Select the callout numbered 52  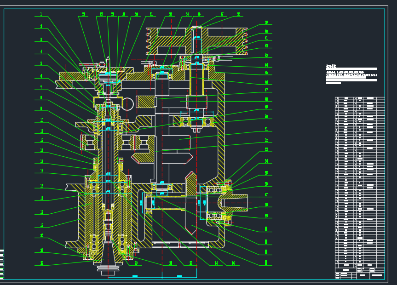pos(266,141)
